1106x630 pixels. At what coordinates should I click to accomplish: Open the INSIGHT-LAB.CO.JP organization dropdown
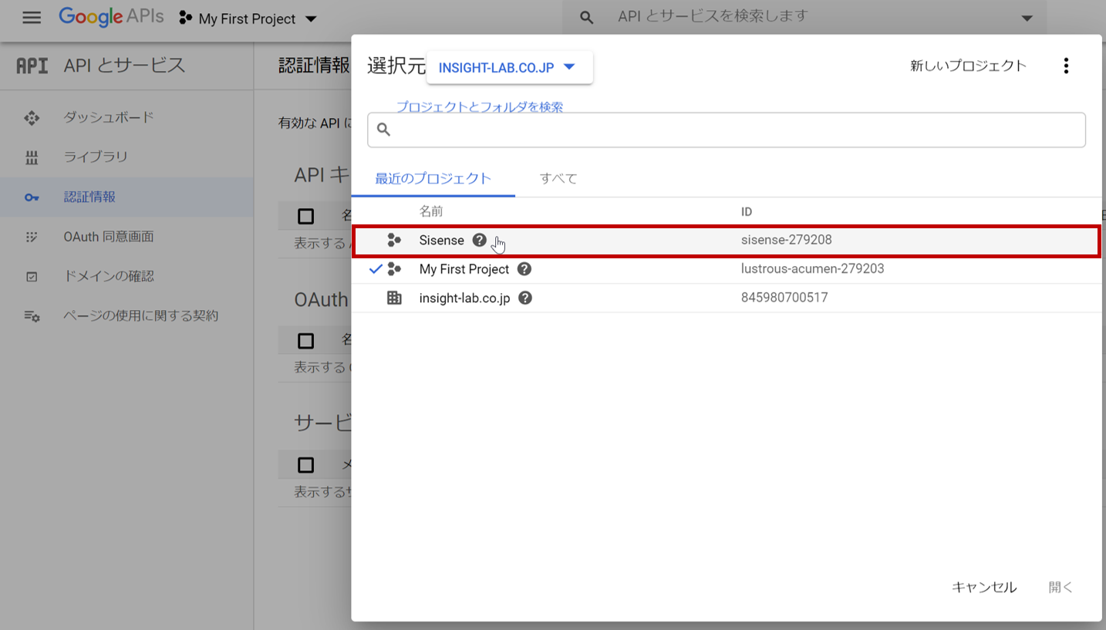coord(509,67)
